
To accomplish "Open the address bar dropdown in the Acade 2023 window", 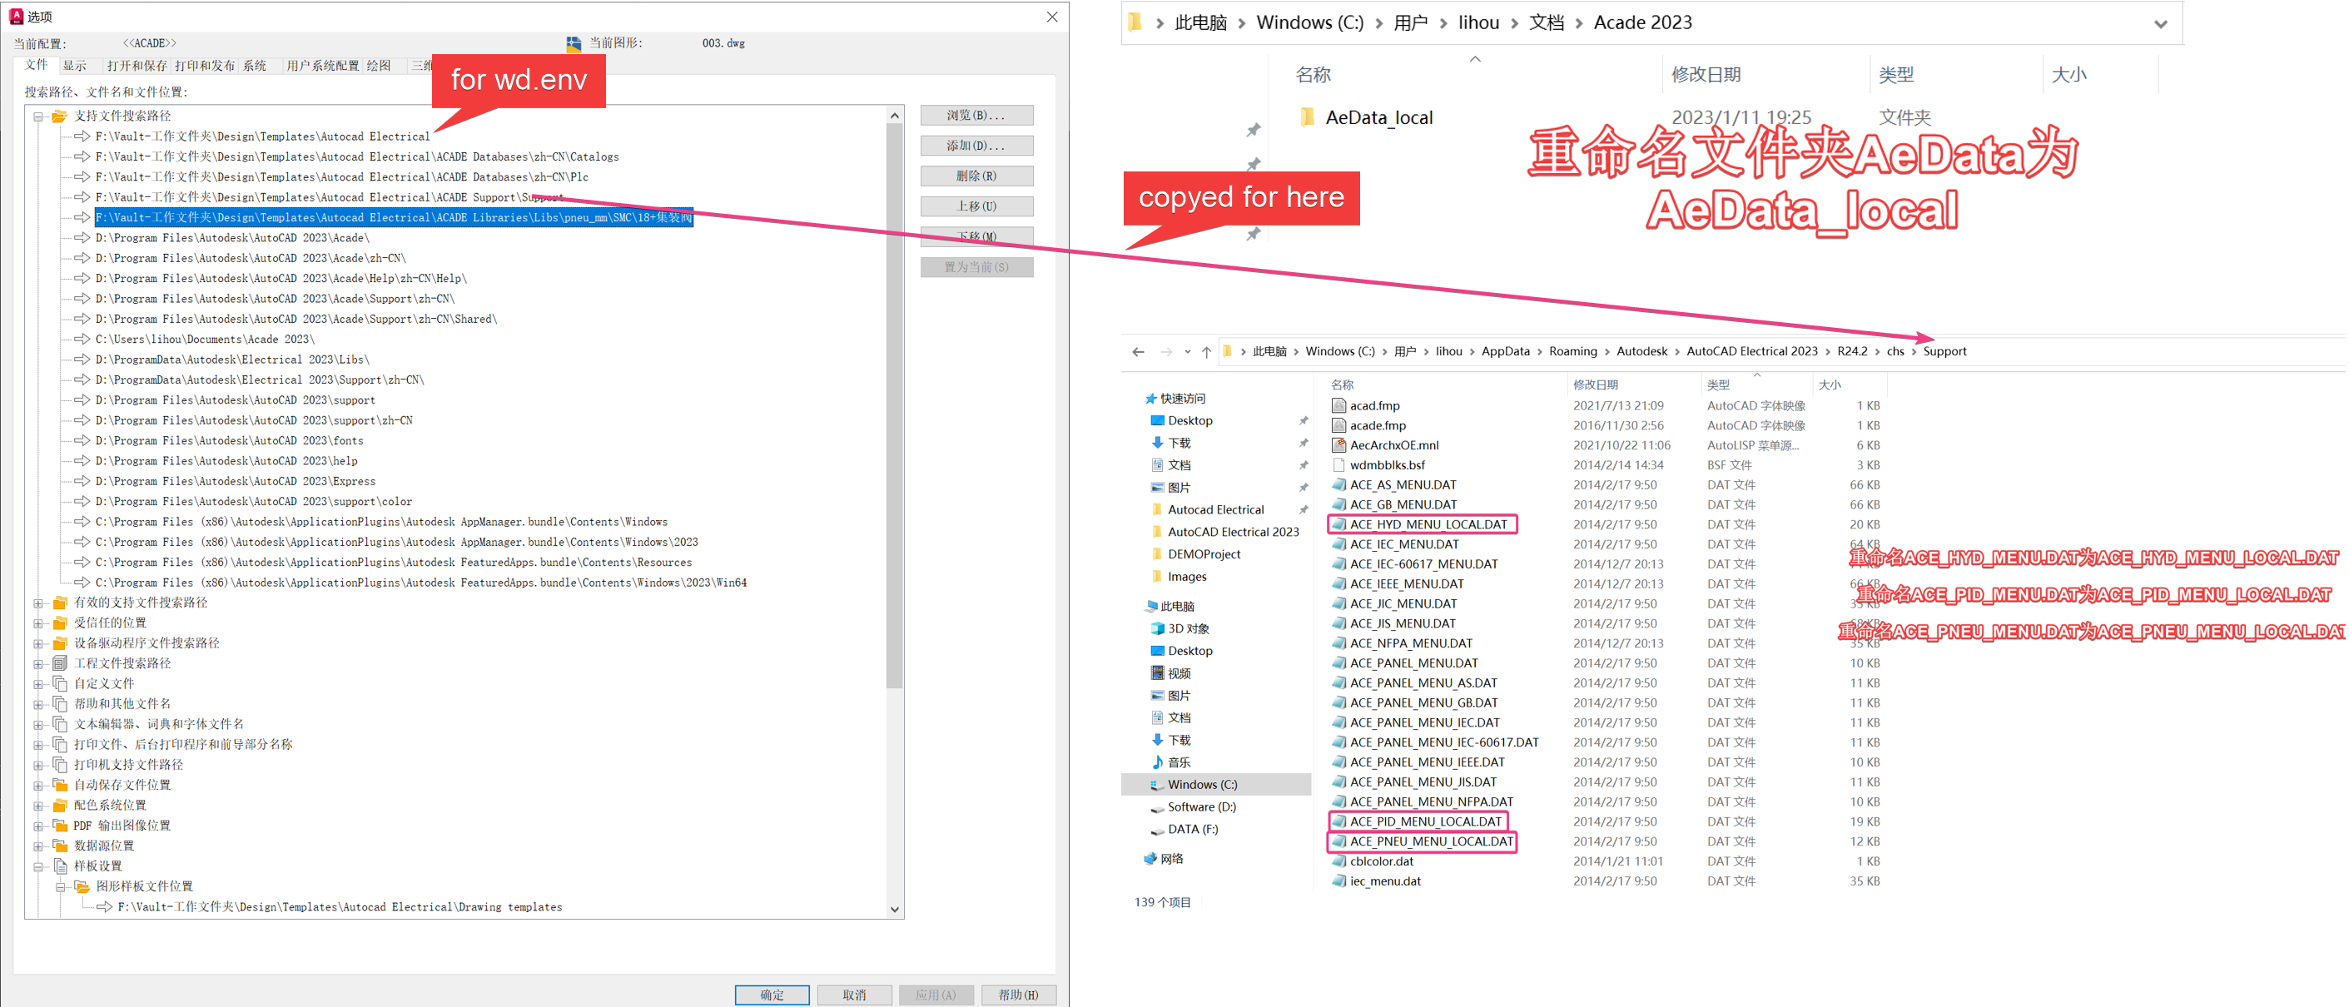I will coord(2159,22).
